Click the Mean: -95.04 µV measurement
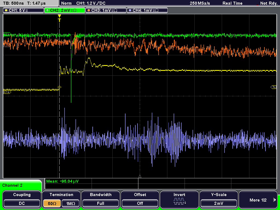 click(62, 181)
